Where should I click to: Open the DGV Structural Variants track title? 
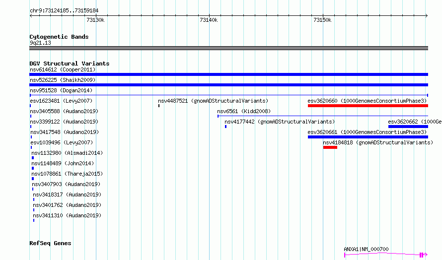point(70,64)
